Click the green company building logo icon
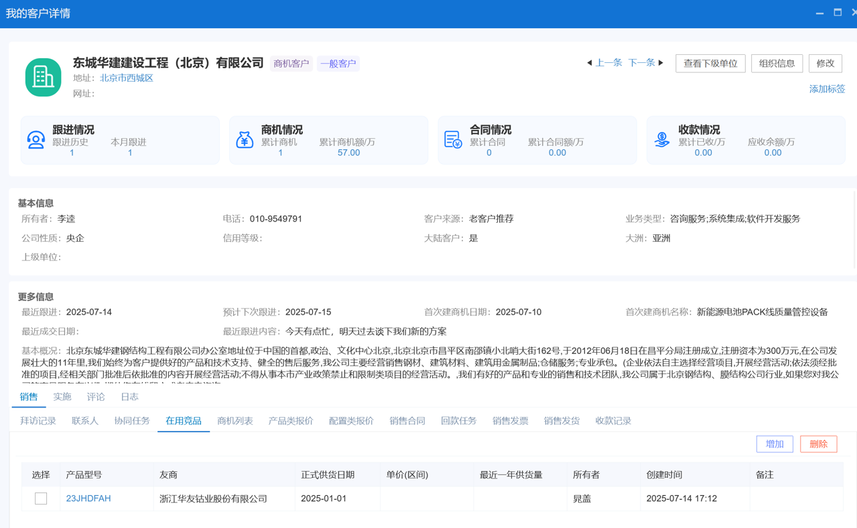This screenshot has height=528, width=857. click(x=43, y=76)
